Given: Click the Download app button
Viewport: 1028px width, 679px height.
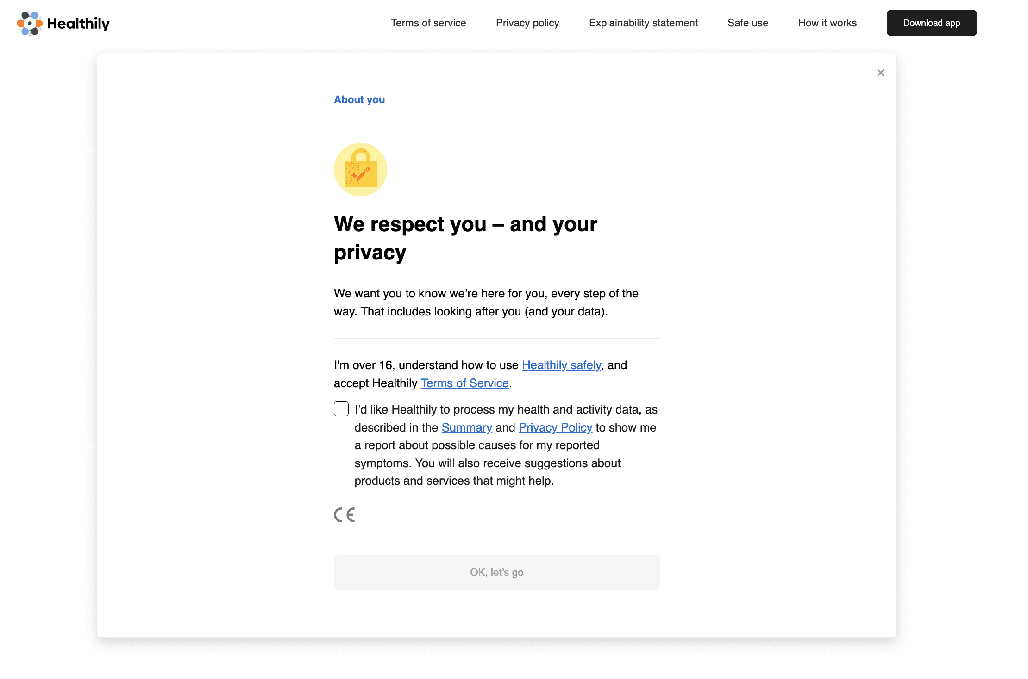Looking at the screenshot, I should [x=932, y=23].
